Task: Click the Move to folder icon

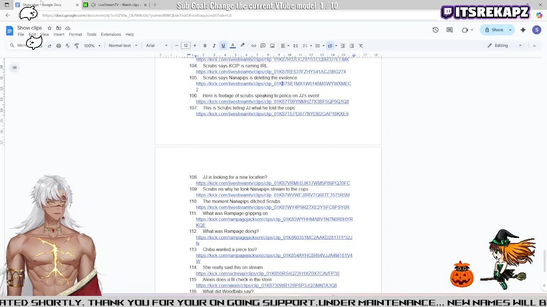Action: pos(59,28)
